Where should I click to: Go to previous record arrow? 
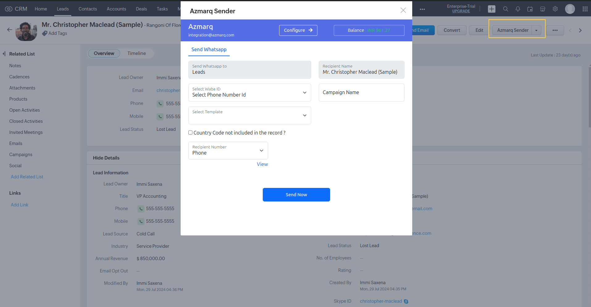[570, 30]
